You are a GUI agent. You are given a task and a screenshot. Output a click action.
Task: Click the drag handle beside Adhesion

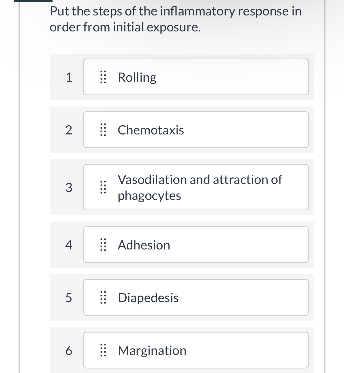pos(103,245)
